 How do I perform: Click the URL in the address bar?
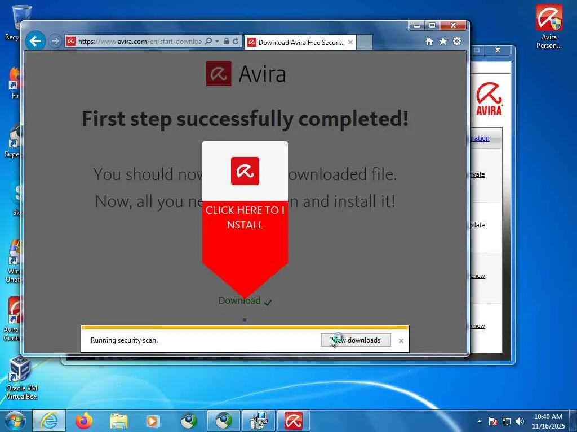tap(140, 42)
